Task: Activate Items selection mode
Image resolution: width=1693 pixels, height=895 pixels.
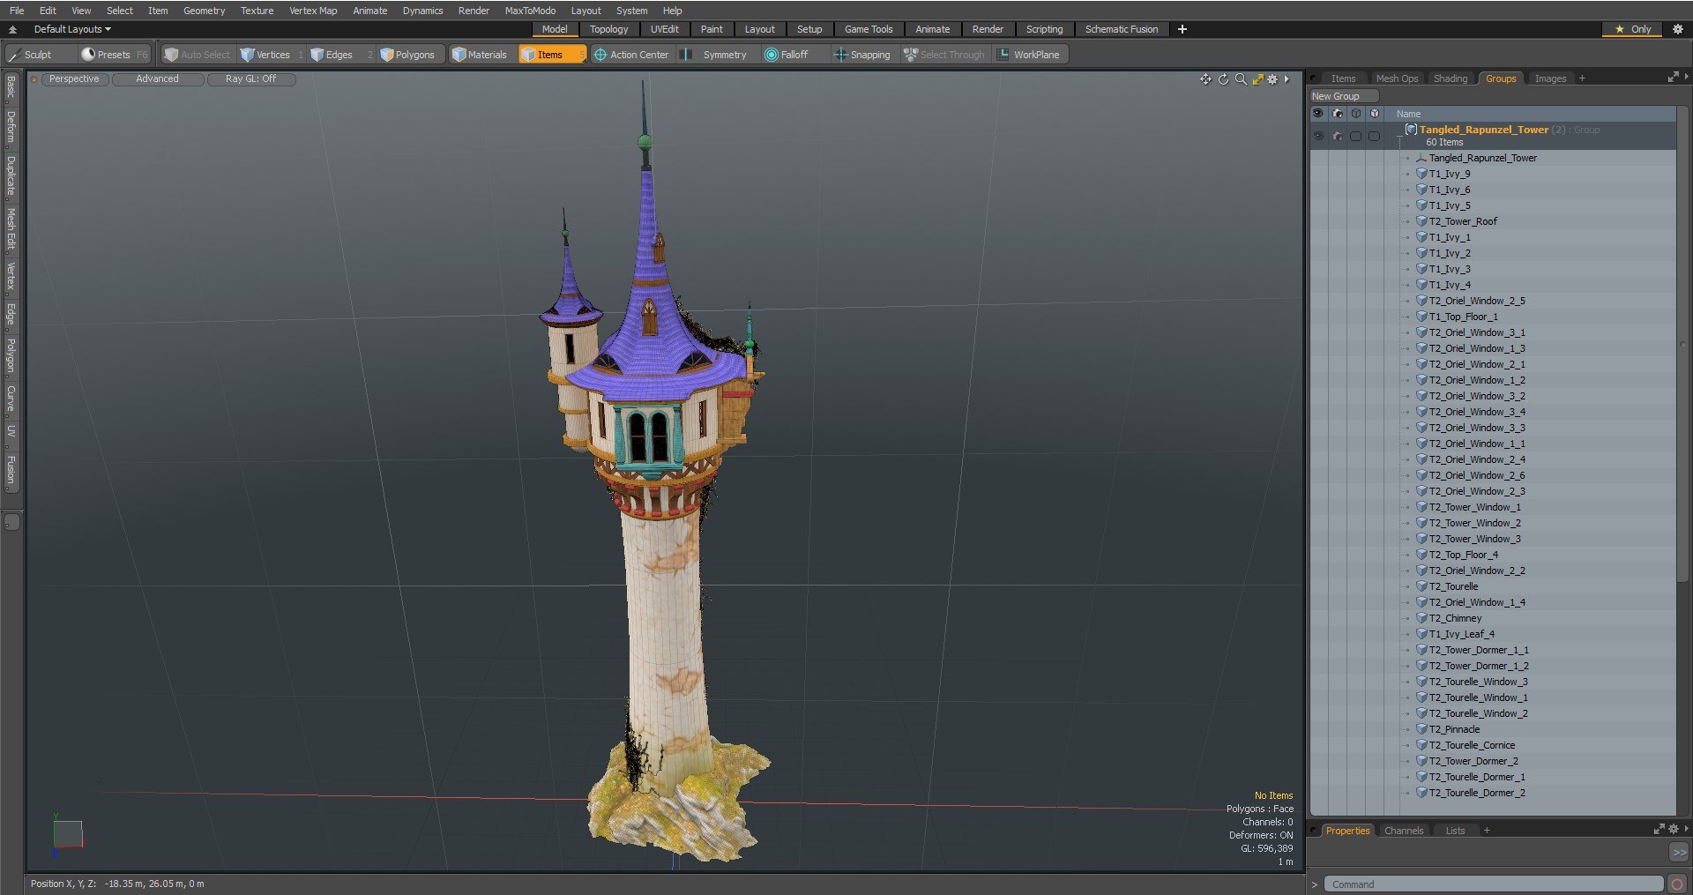Action: click(x=551, y=55)
